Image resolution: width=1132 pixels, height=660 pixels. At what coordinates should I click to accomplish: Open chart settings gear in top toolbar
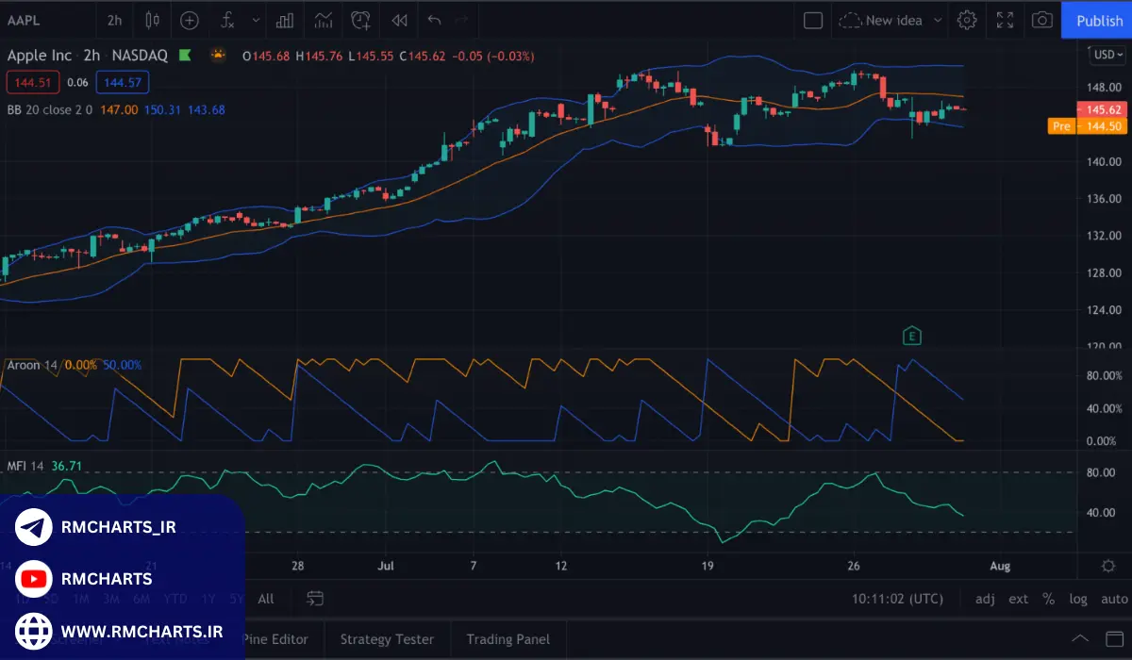pos(967,20)
